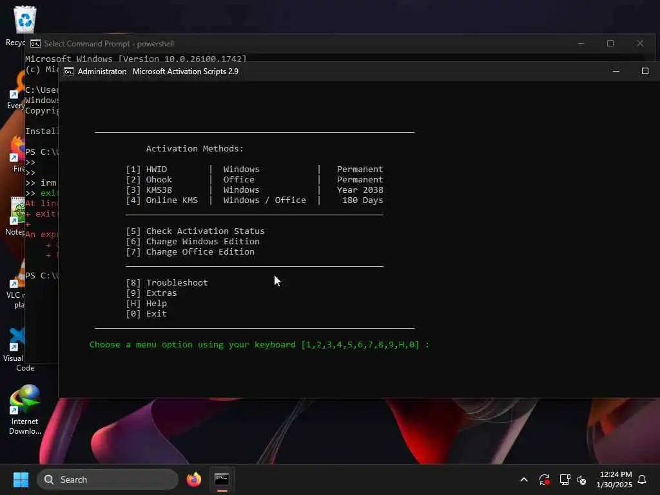Click the taskbar Search box

108,480
